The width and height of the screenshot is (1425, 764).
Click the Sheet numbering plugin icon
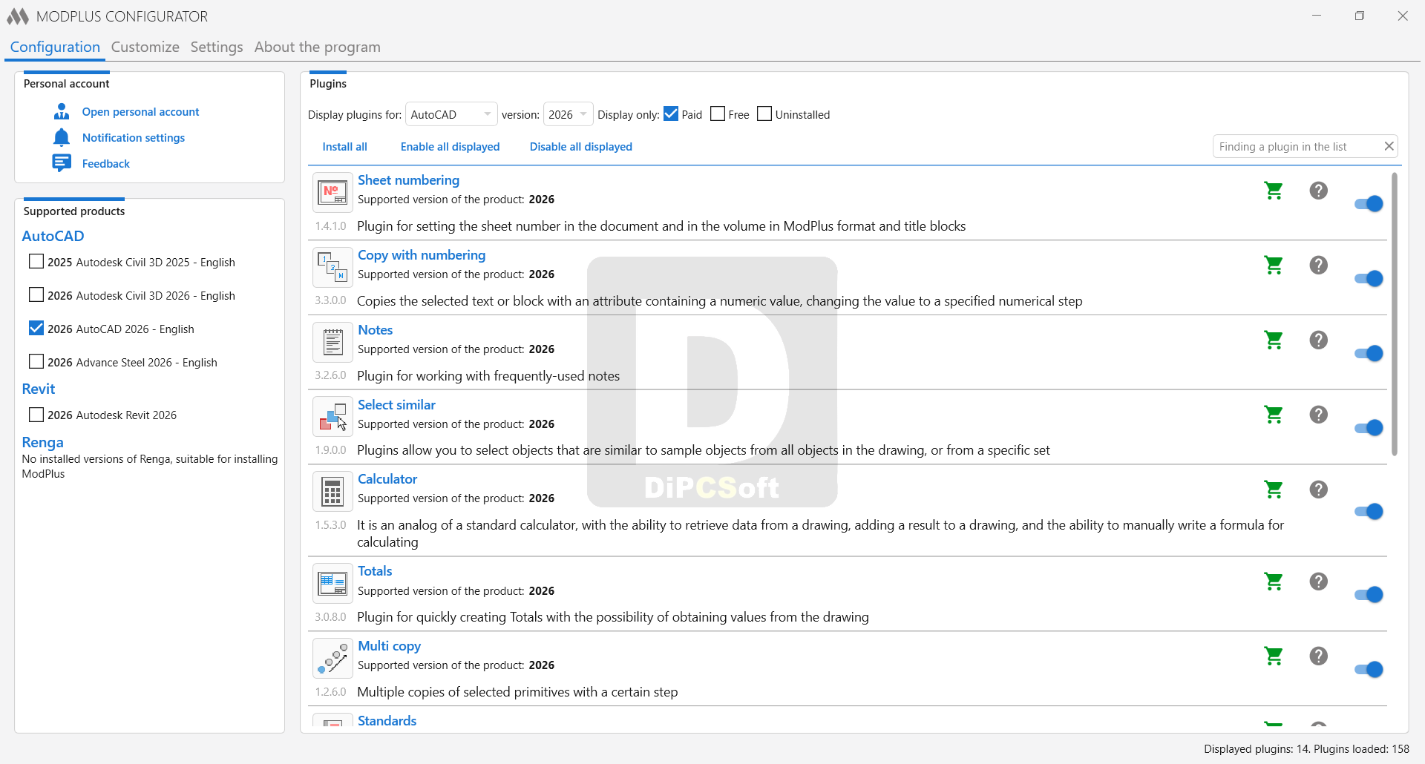tap(332, 193)
